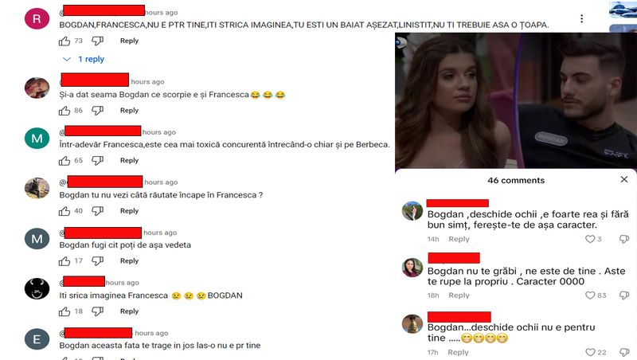The width and height of the screenshot is (637, 360).
Task: Click the chevron next to 1 reply
Action: pyautogui.click(x=67, y=59)
